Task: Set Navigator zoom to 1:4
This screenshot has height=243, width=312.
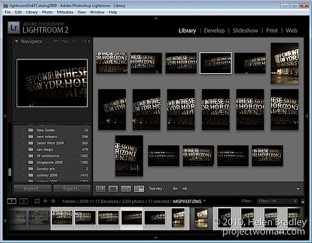Action: (x=84, y=42)
